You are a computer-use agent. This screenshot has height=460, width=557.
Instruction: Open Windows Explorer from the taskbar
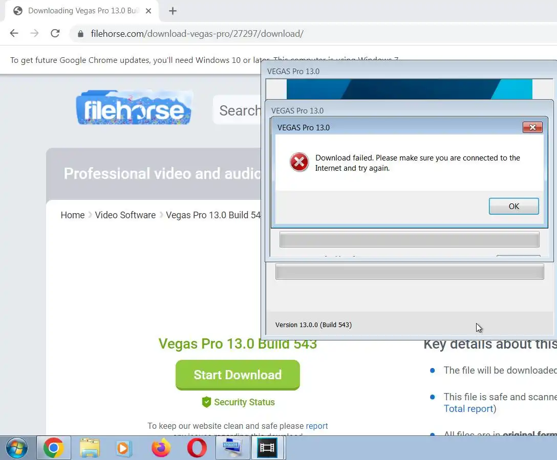point(90,448)
